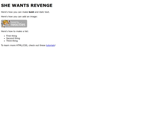This screenshot has height=125, width=167.
Task: Click the italic word 'italic'
Action: coord(41,12)
